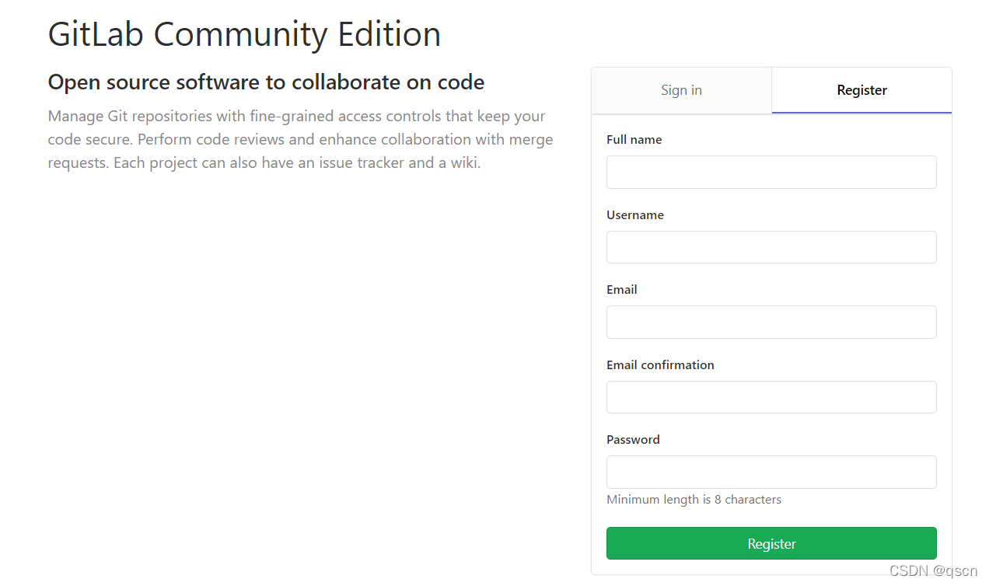Switch to the Sign in tab
Viewport: 989px width, 586px height.
click(681, 90)
